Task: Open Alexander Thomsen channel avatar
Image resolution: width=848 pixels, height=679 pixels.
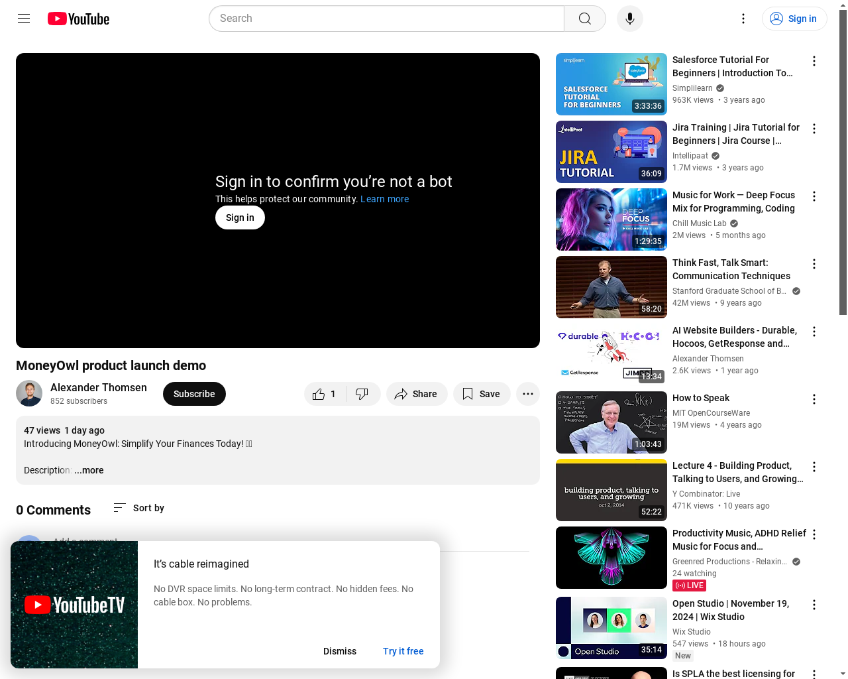Action: pyautogui.click(x=29, y=394)
